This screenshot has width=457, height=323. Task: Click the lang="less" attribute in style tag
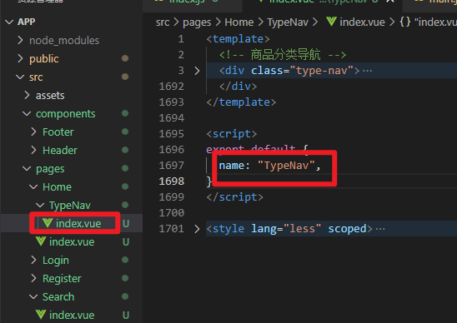click(x=286, y=229)
